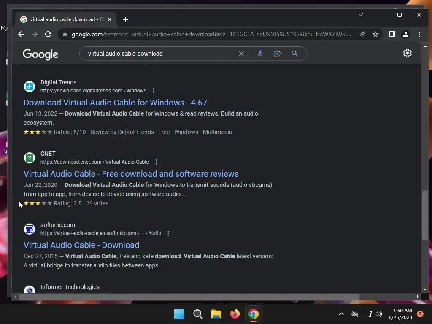Close the virtual audio cable download tab
The width and height of the screenshot is (432, 324).
click(x=110, y=19)
